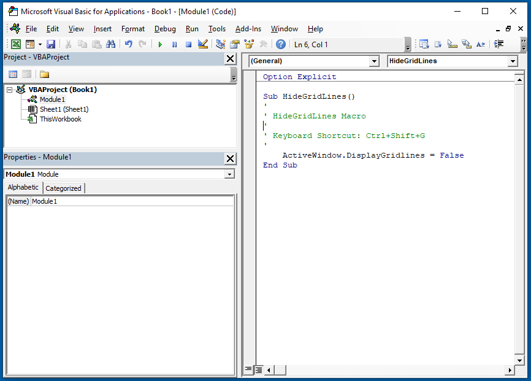531x381 pixels.
Task: Switch to the Categorized properties tab
Action: coord(63,188)
